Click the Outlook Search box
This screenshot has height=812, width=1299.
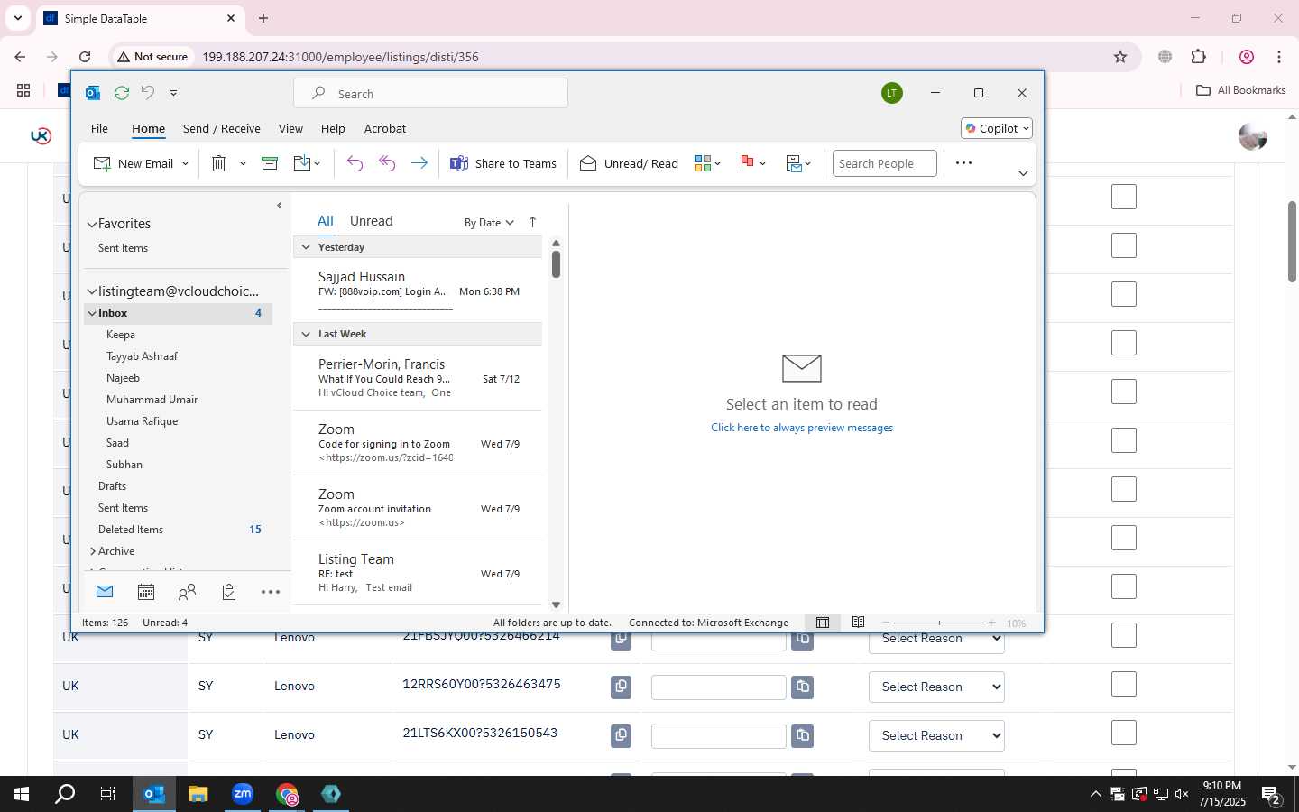pos(430,94)
